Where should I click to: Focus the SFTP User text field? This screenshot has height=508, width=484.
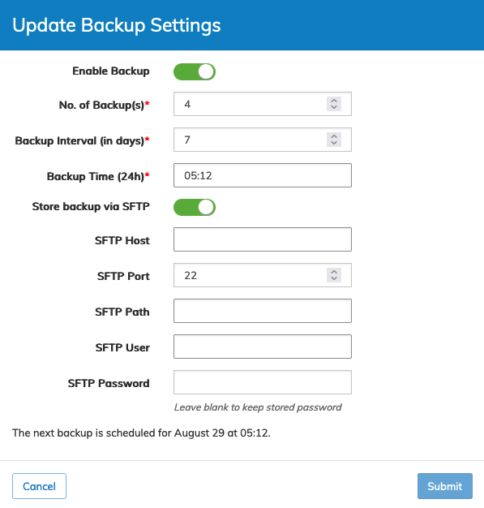tap(263, 347)
